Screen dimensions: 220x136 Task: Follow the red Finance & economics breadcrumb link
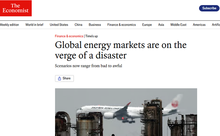69,36
